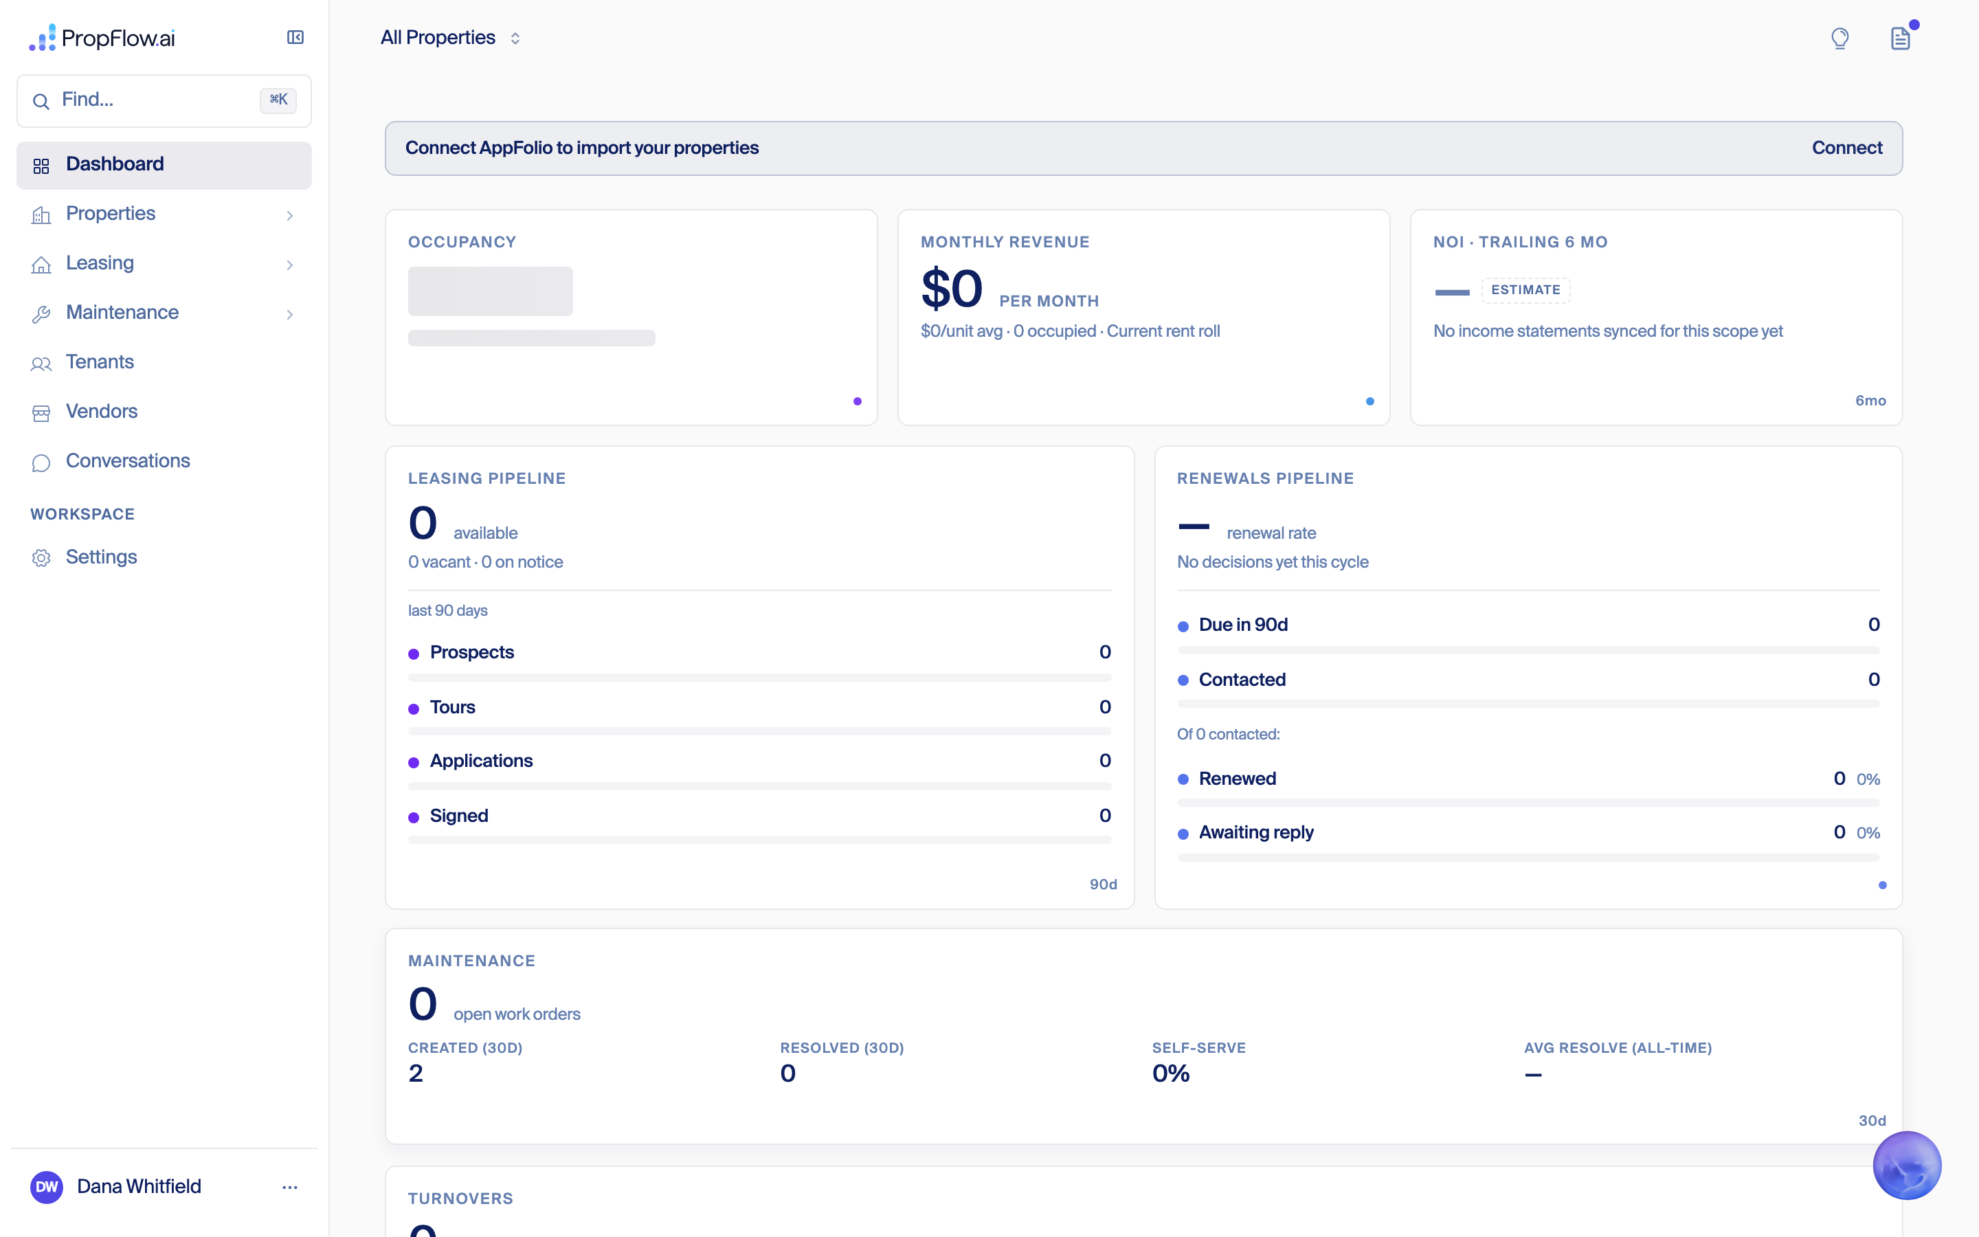Click Created (30D) value 2
1979x1237 pixels.
(416, 1073)
